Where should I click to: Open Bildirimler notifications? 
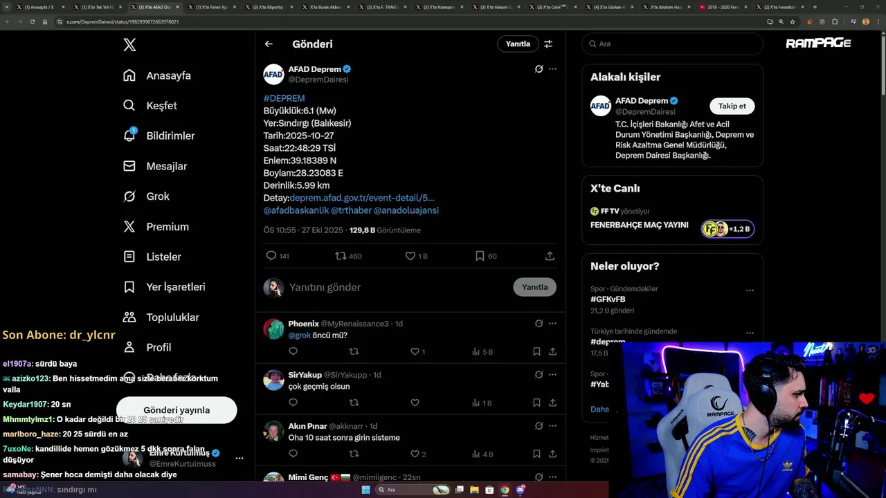pos(159,136)
